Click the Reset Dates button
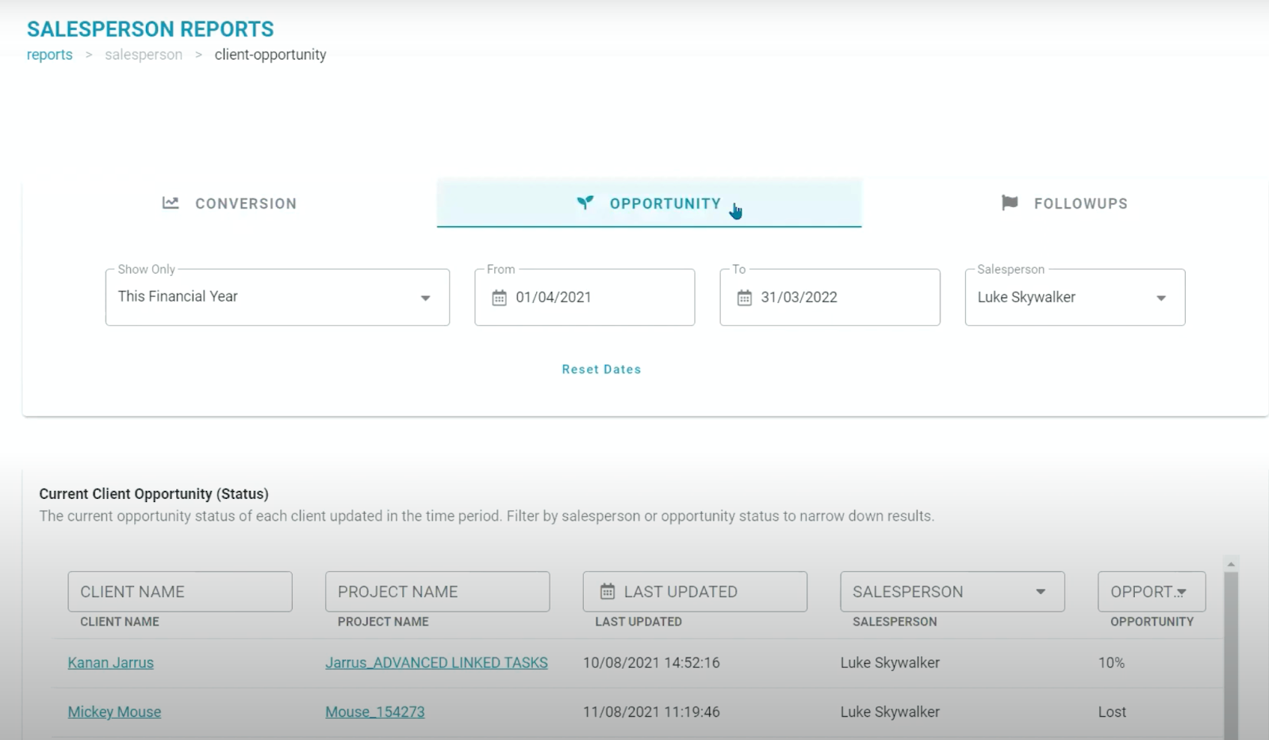This screenshot has width=1269, height=740. pos(601,370)
